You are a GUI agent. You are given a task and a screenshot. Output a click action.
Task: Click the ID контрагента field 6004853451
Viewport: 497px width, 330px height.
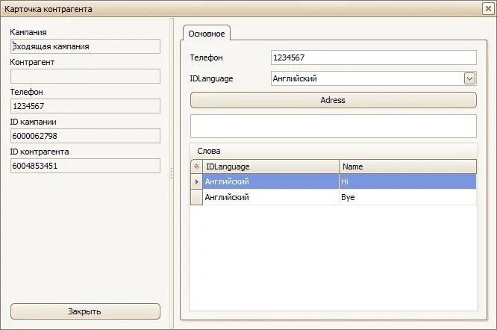click(x=85, y=166)
